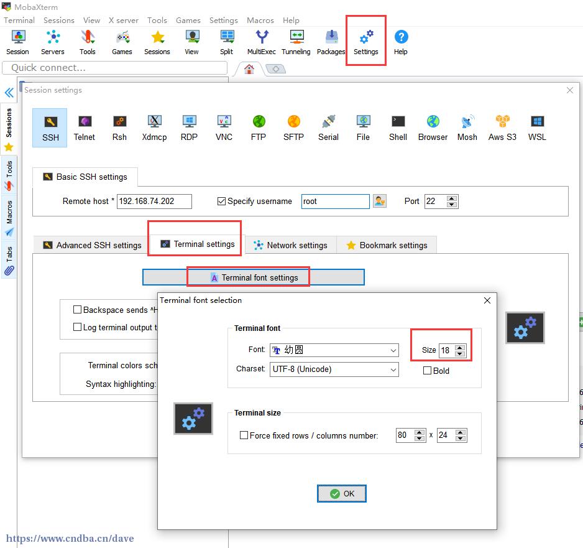
Task: Open the Macros vertical sidebar tab
Action: point(9,218)
